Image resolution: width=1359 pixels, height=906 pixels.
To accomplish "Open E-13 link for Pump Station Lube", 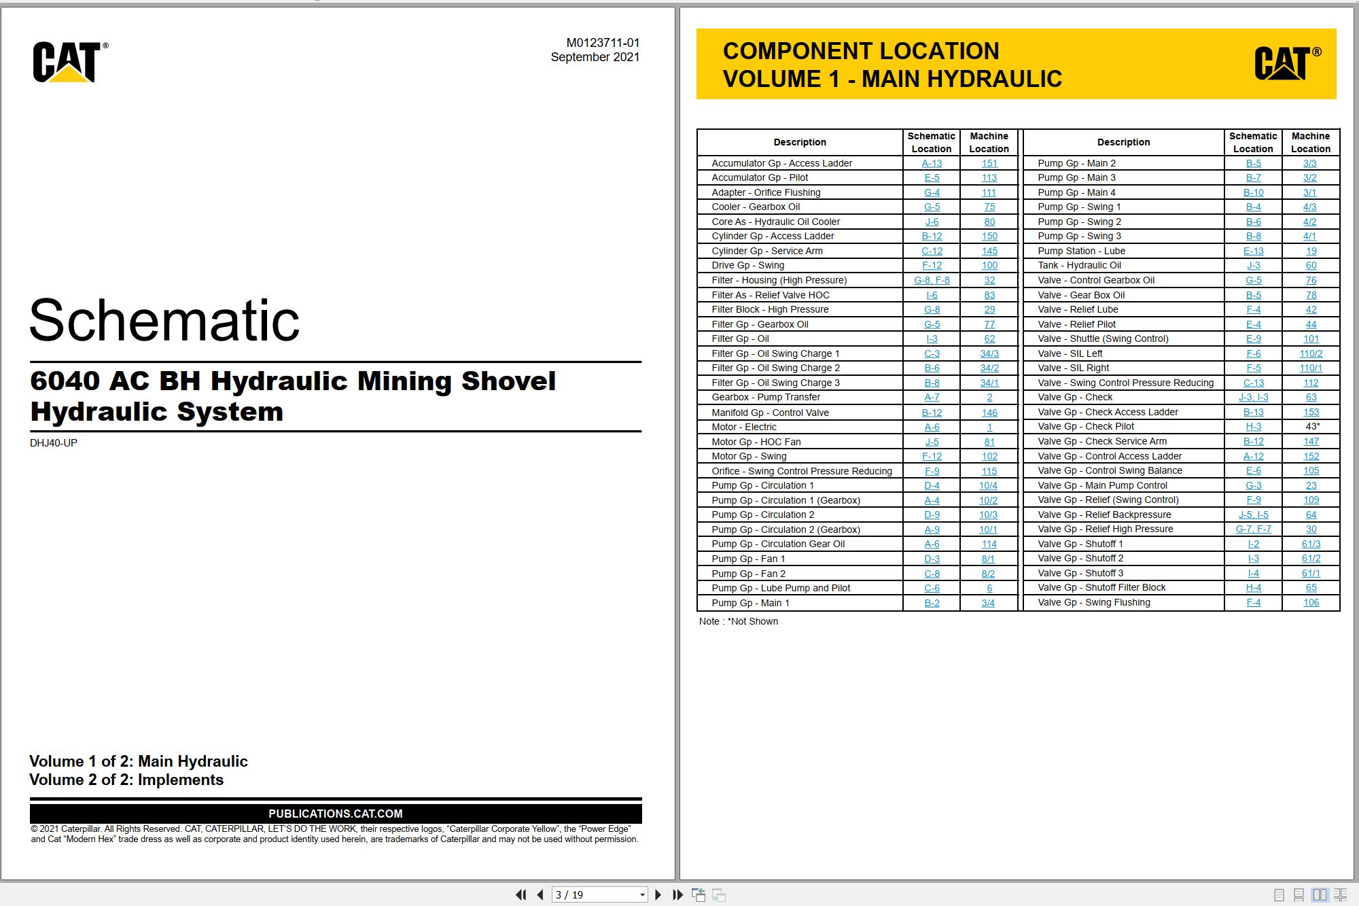I will pos(1253,251).
